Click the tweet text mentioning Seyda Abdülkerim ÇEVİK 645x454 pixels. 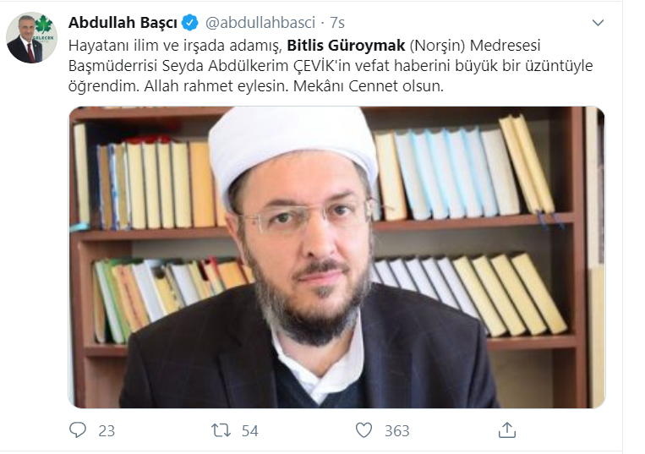pos(331,66)
